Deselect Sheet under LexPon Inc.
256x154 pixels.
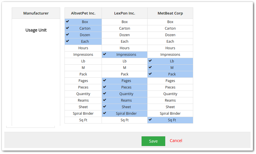(x=124, y=107)
